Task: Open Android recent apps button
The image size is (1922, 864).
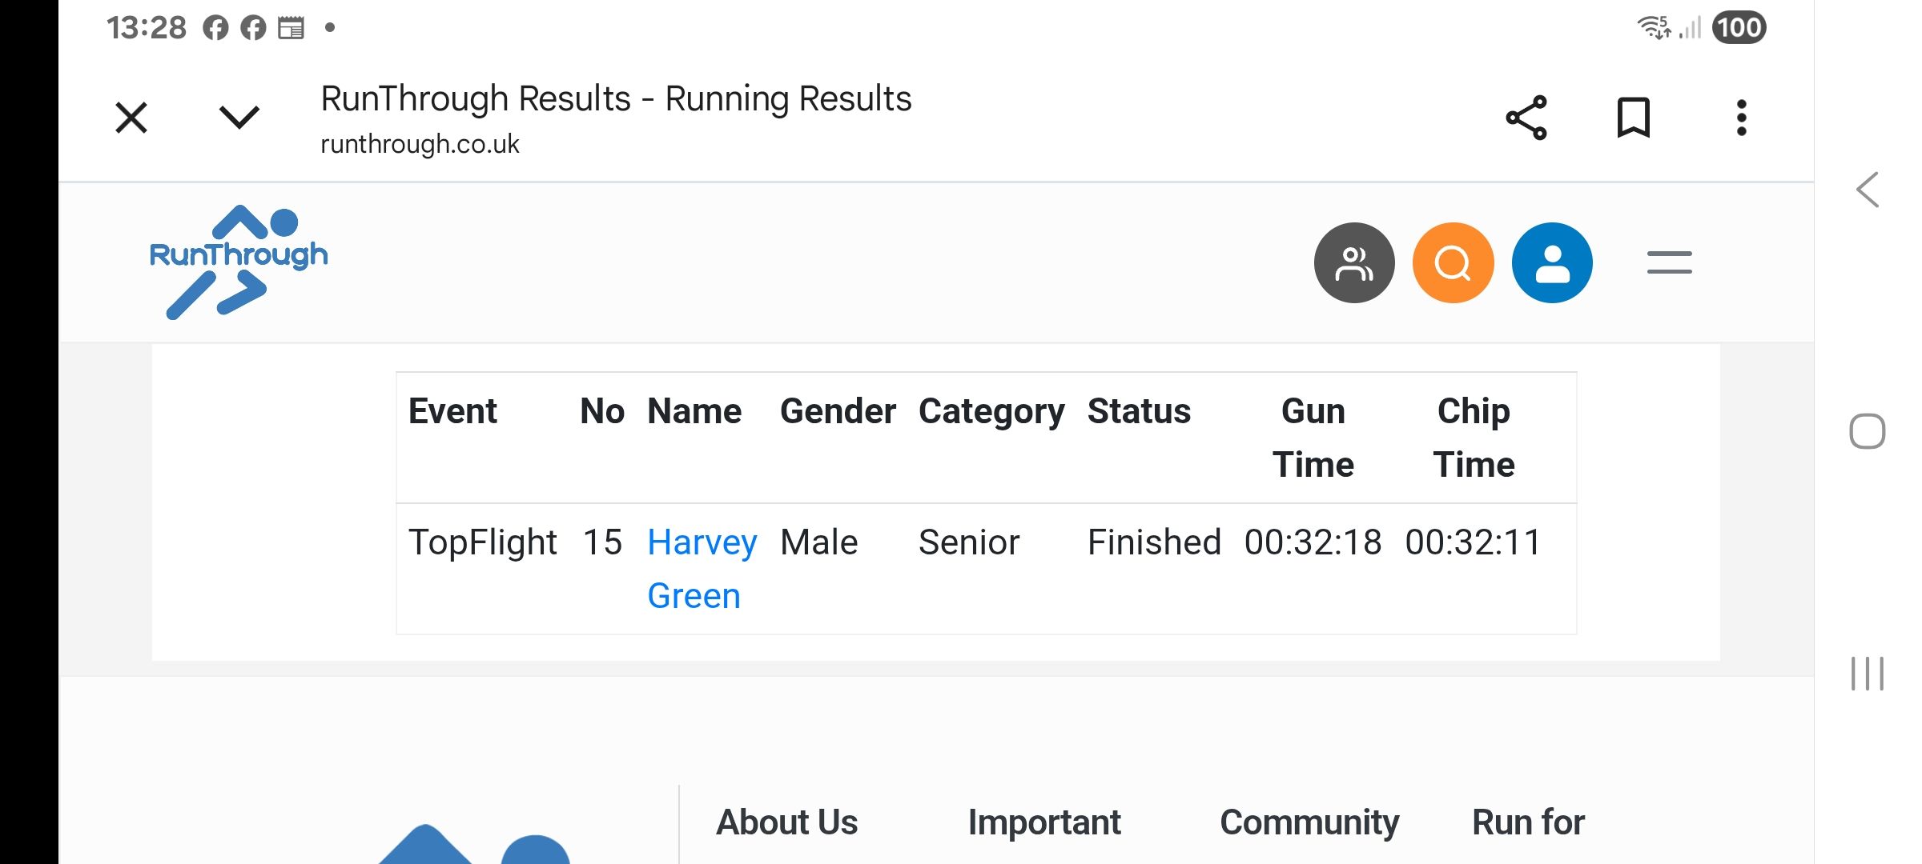Action: [x=1867, y=674]
